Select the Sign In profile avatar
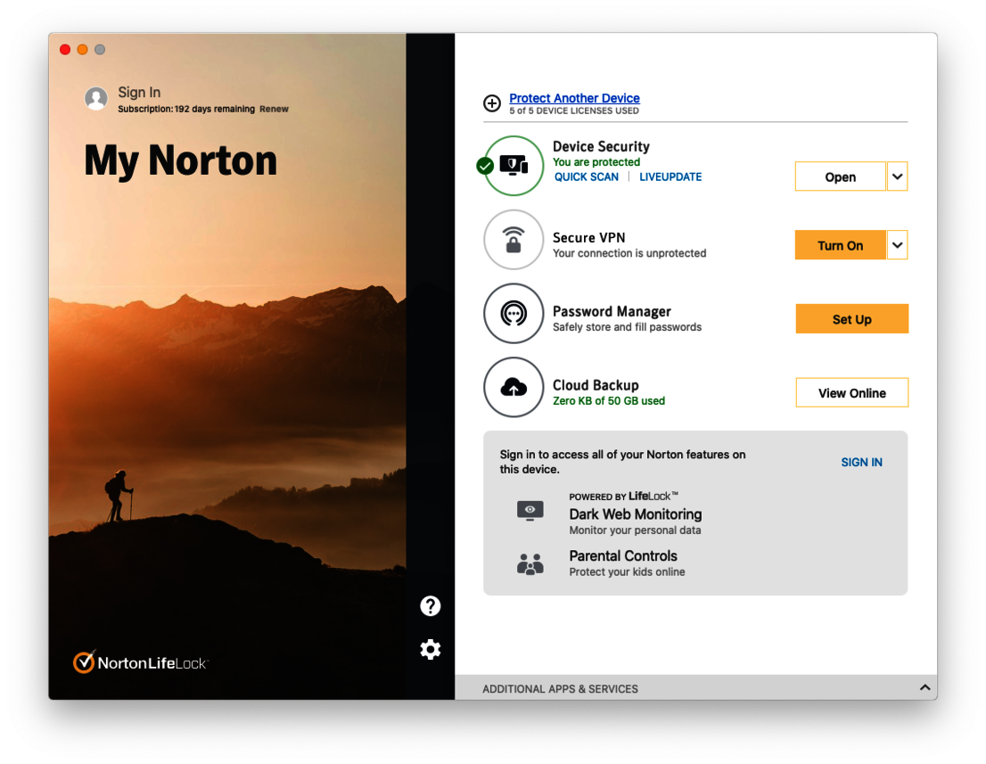The image size is (986, 764). 96,98
